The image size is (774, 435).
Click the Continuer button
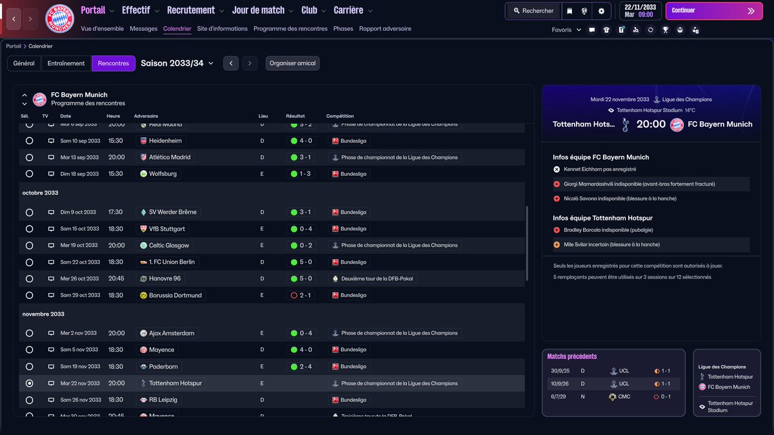[x=713, y=11]
